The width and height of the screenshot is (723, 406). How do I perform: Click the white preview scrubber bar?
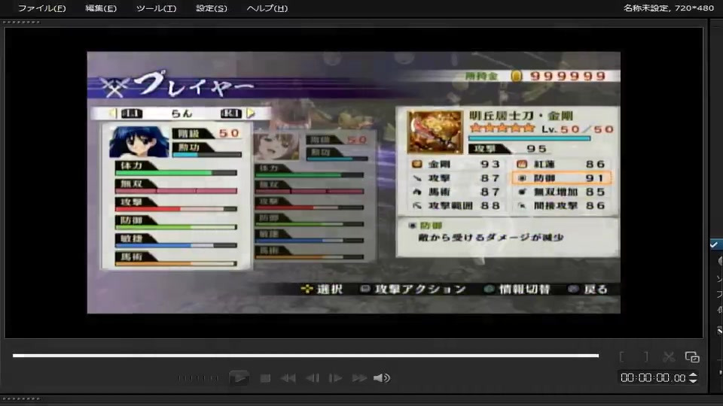point(306,356)
